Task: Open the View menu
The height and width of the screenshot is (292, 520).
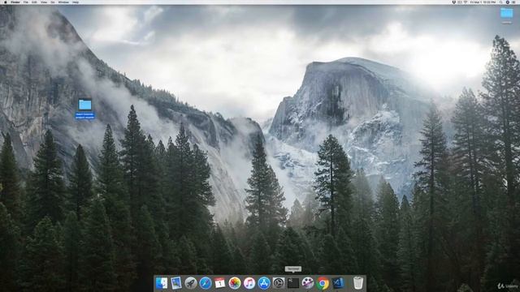Action: click(44, 2)
